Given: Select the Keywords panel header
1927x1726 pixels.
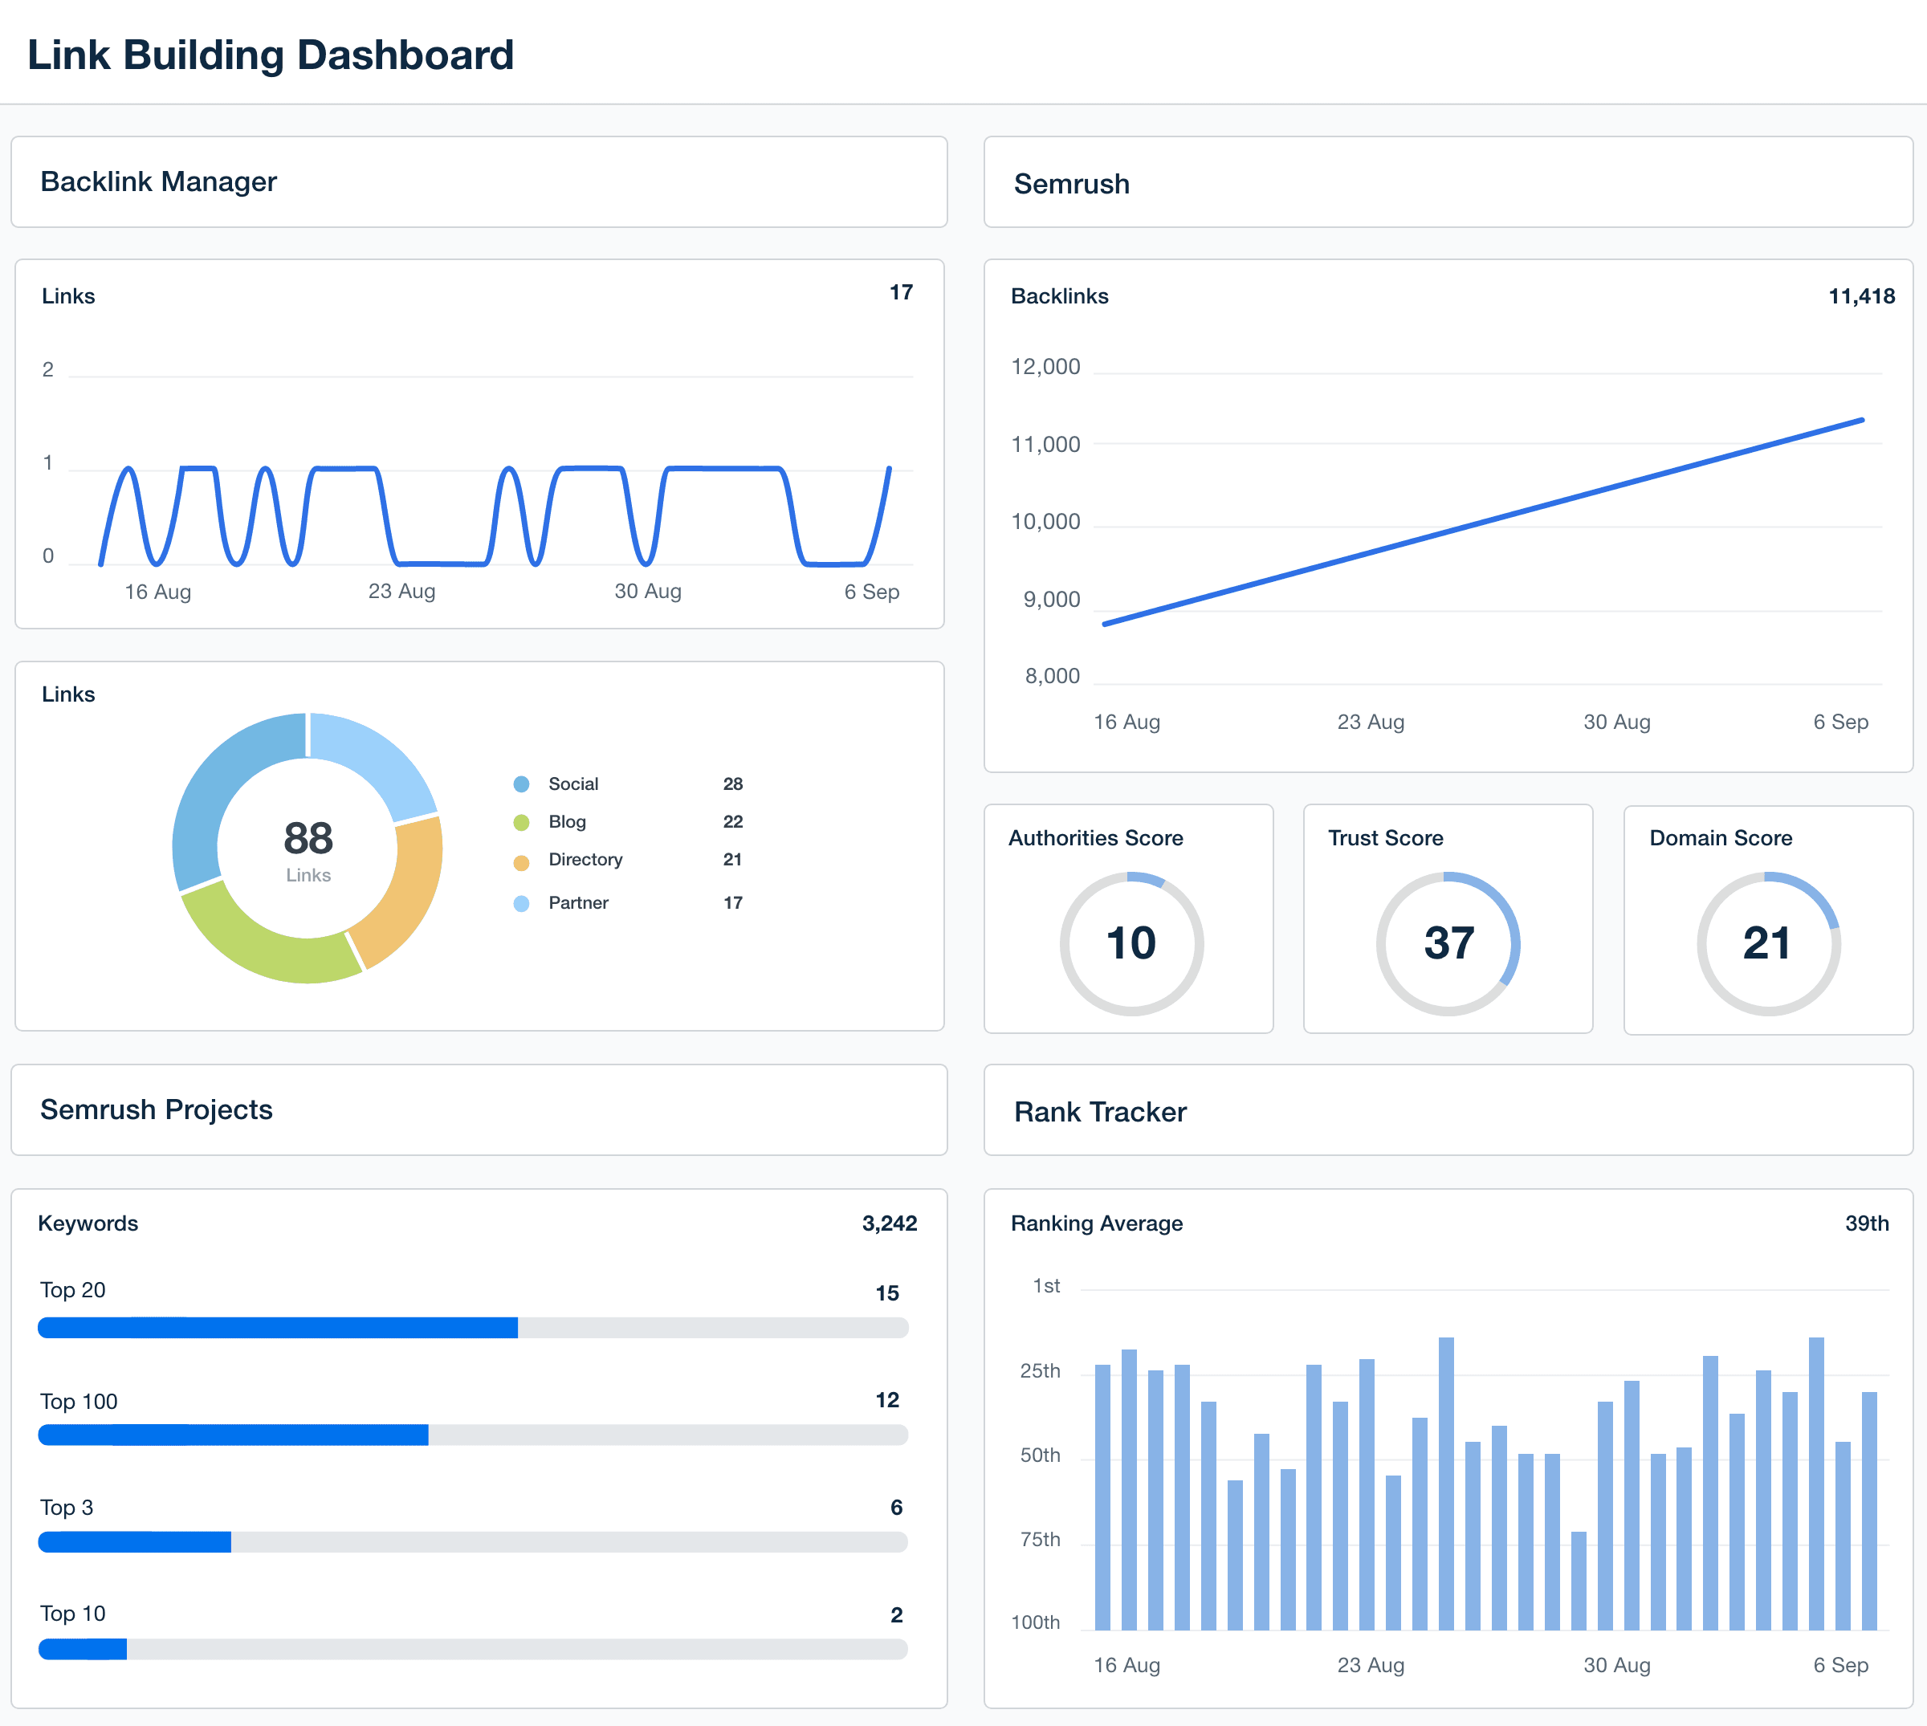Looking at the screenshot, I should click(88, 1223).
